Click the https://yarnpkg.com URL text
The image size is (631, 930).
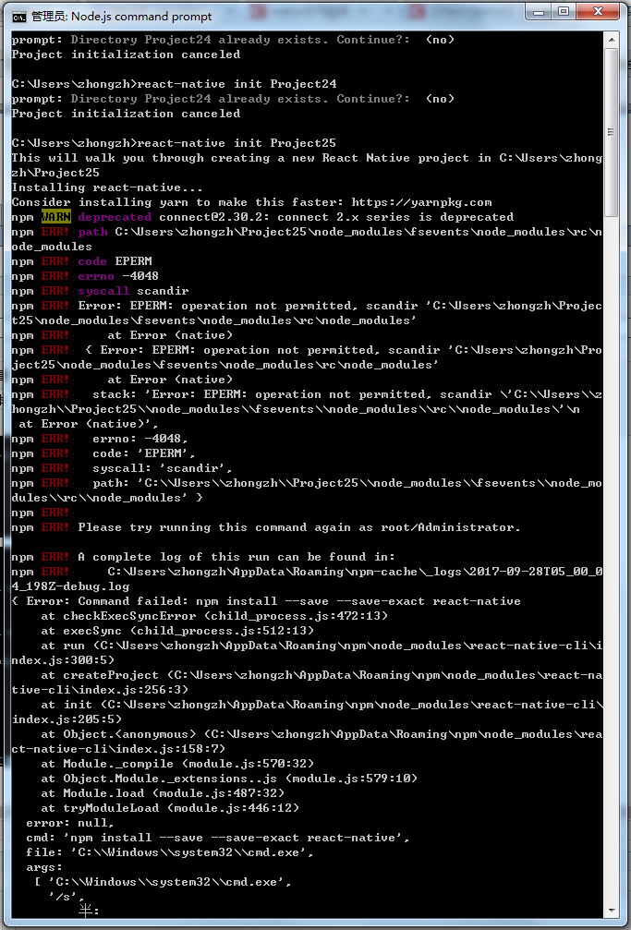[x=421, y=202]
